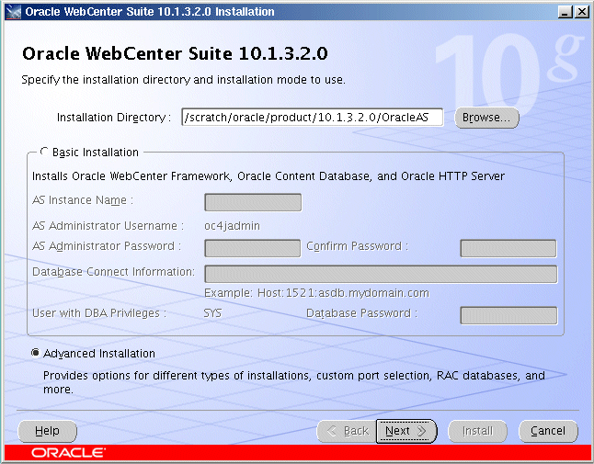The image size is (594, 464).
Task: Click the Oracle logo in red footer
Action: point(69,453)
